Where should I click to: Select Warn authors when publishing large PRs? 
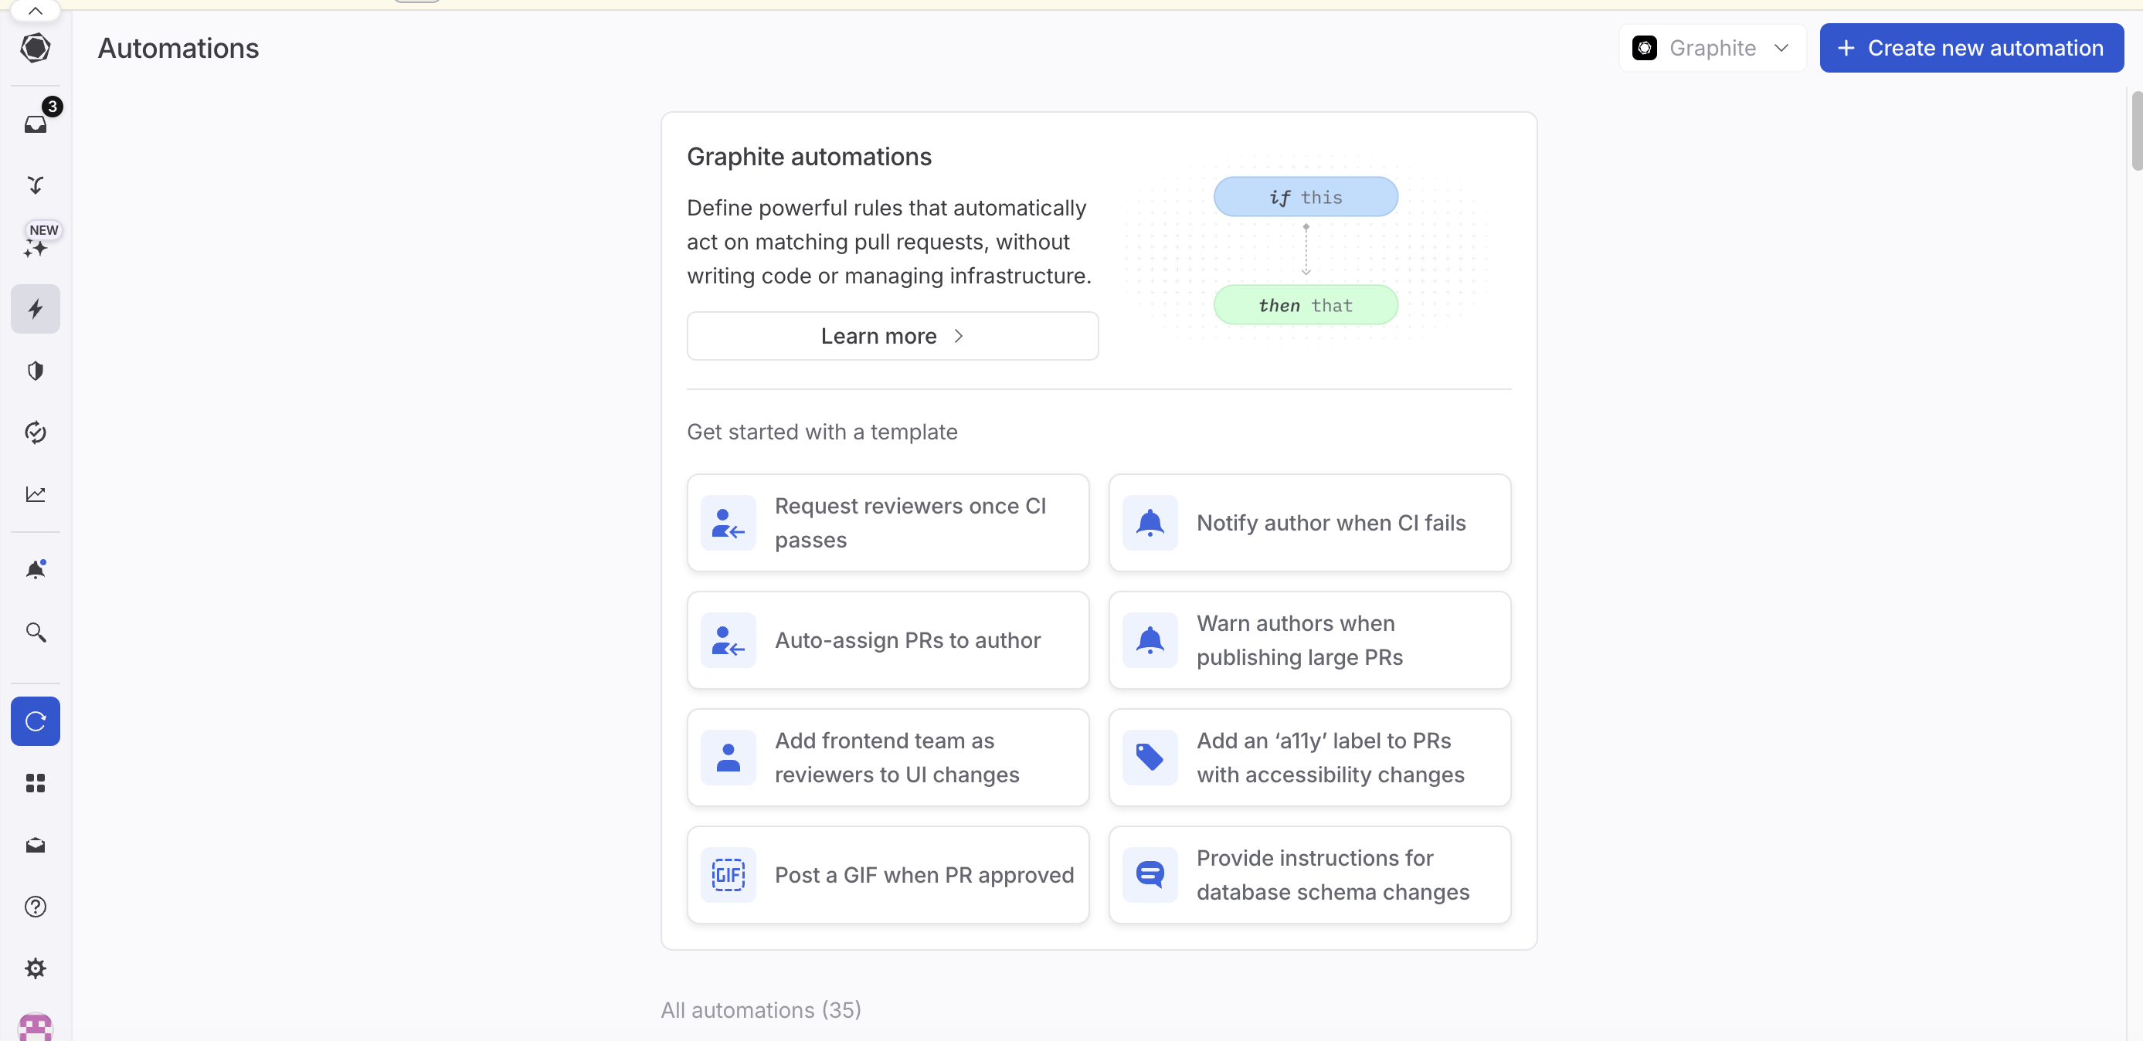[1309, 639]
